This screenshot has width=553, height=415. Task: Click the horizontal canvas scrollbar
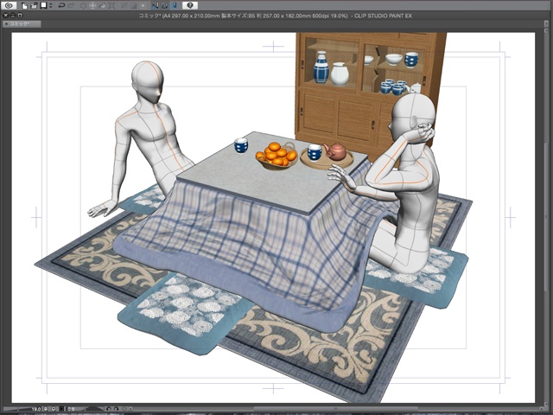(x=335, y=409)
